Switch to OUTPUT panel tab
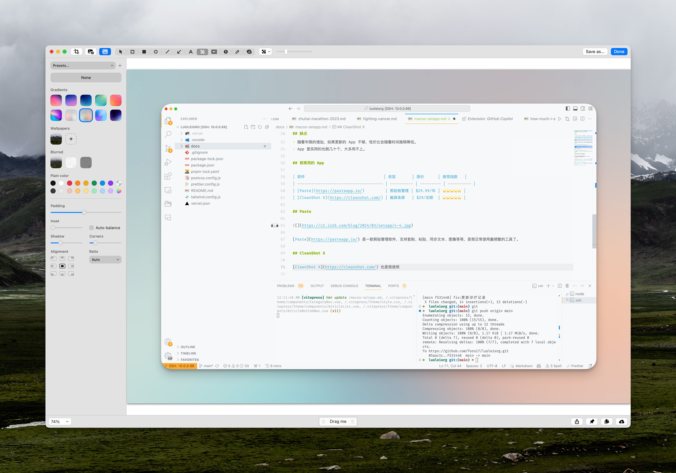 coord(317,286)
